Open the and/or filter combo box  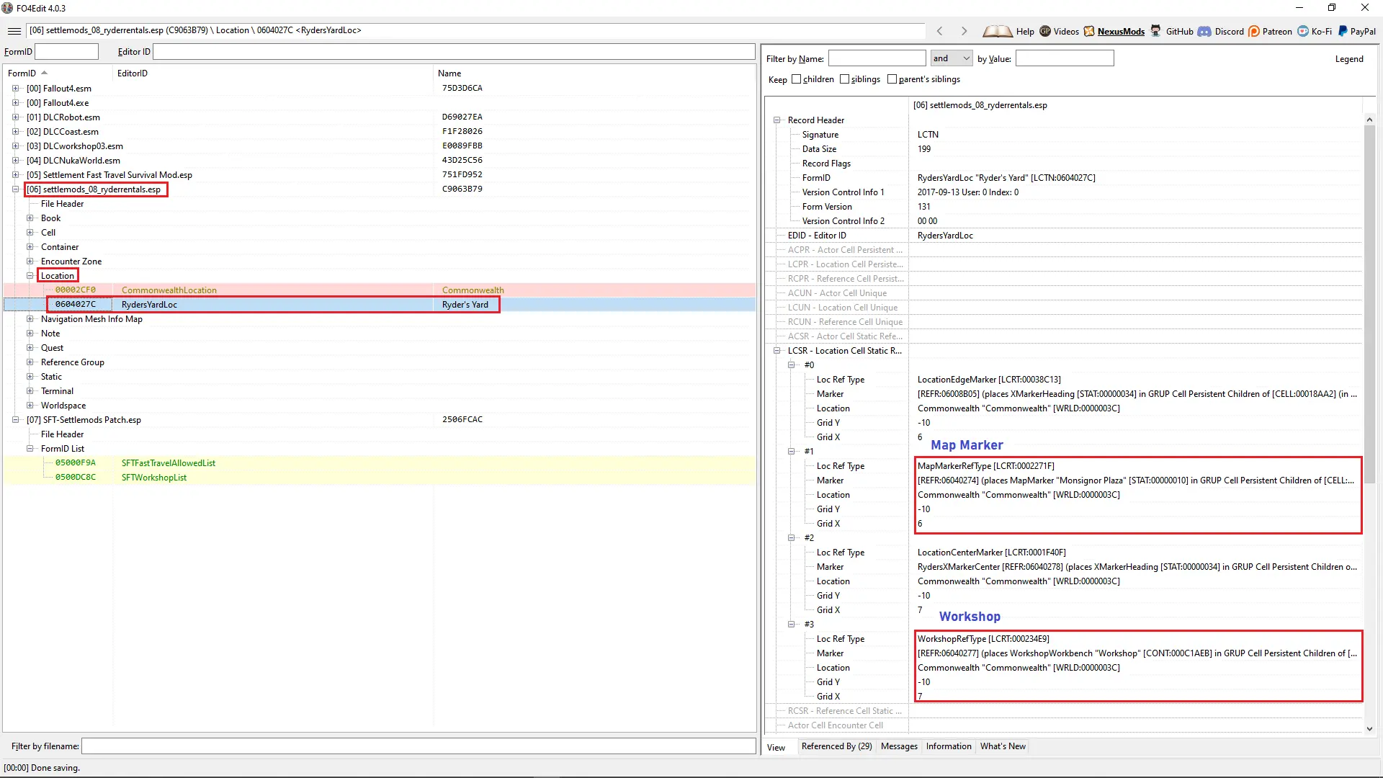click(x=952, y=58)
